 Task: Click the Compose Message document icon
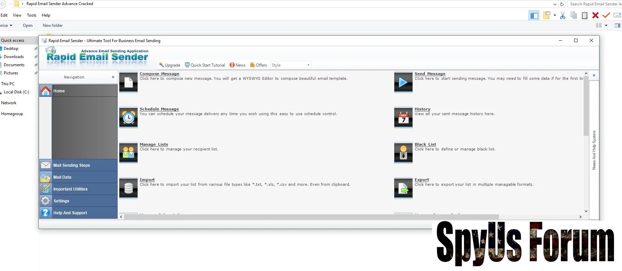click(128, 82)
